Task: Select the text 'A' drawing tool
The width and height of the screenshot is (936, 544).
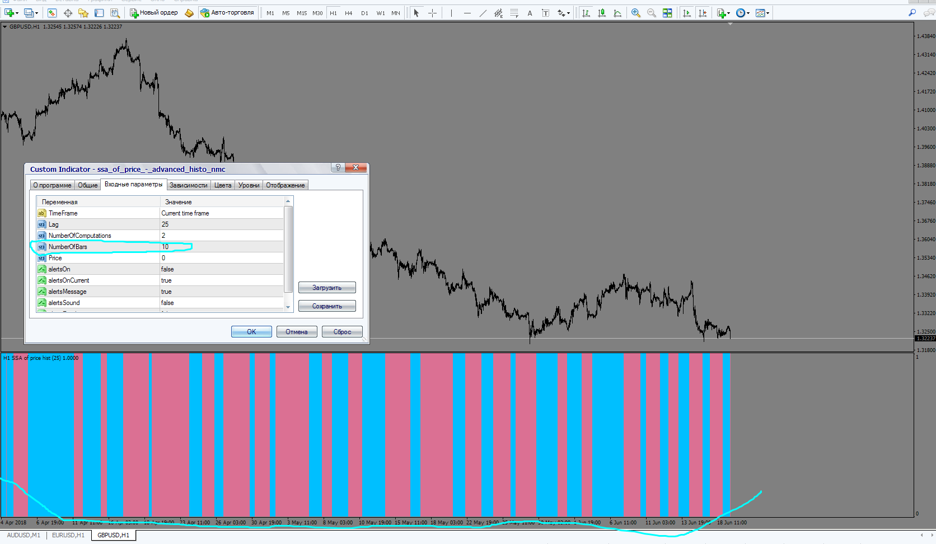Action: click(530, 13)
